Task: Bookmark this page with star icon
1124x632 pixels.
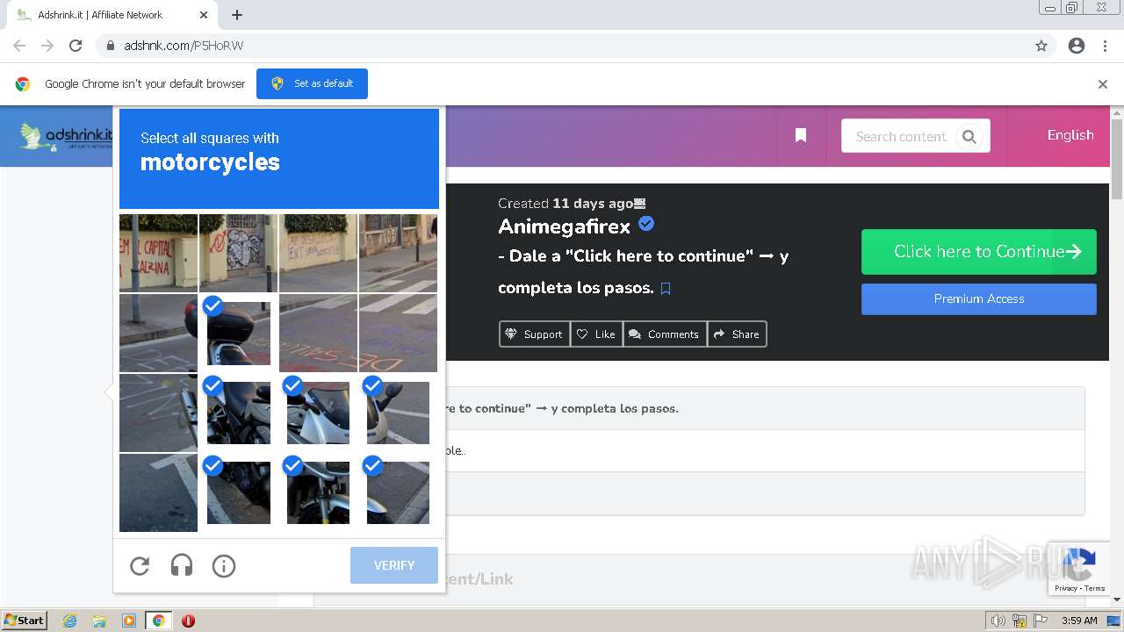Action: 1041,46
